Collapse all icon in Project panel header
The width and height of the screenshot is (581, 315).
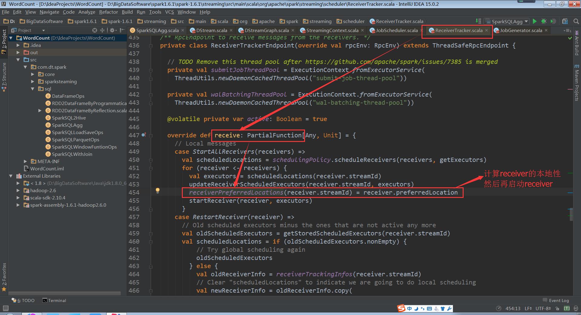[102, 30]
